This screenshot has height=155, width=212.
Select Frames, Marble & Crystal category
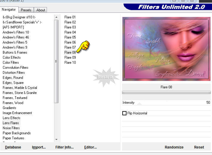(x=20, y=87)
